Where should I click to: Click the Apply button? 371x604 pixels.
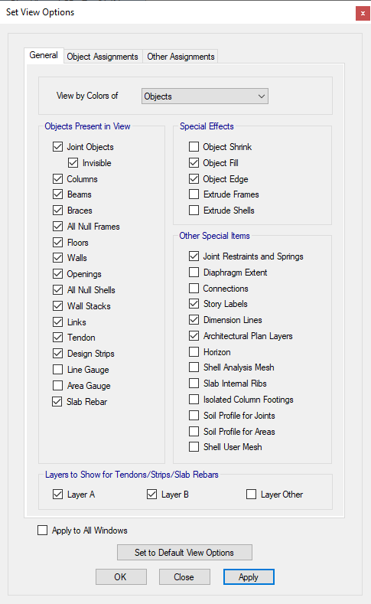click(249, 577)
